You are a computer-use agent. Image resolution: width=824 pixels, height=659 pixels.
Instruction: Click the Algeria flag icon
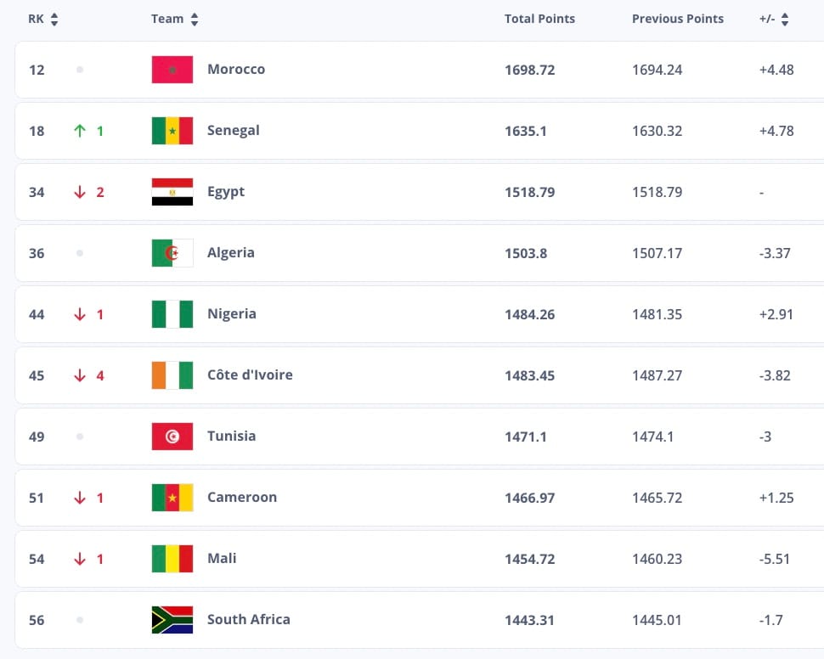(172, 253)
